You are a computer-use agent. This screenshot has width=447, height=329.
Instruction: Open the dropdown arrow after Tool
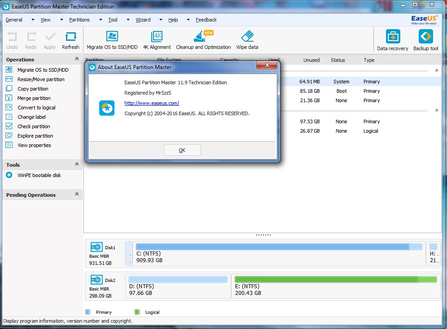128,20
